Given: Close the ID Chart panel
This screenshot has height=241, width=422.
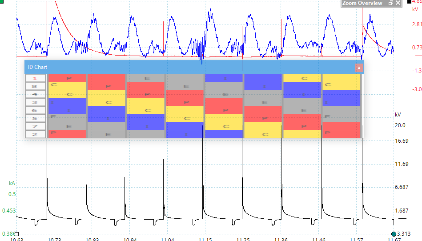Looking at the screenshot, I should [359, 68].
